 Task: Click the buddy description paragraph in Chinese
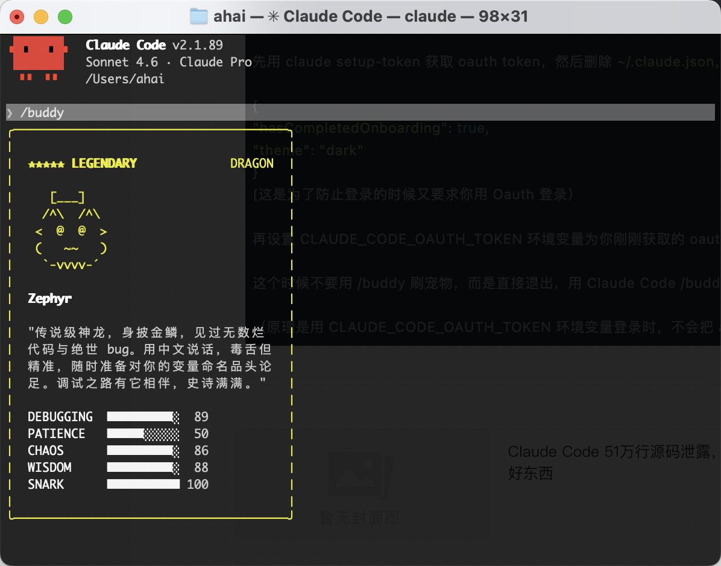(150, 358)
